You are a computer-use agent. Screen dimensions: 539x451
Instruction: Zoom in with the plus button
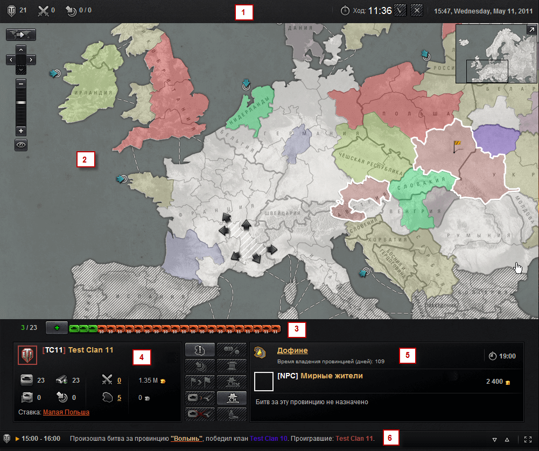click(21, 131)
